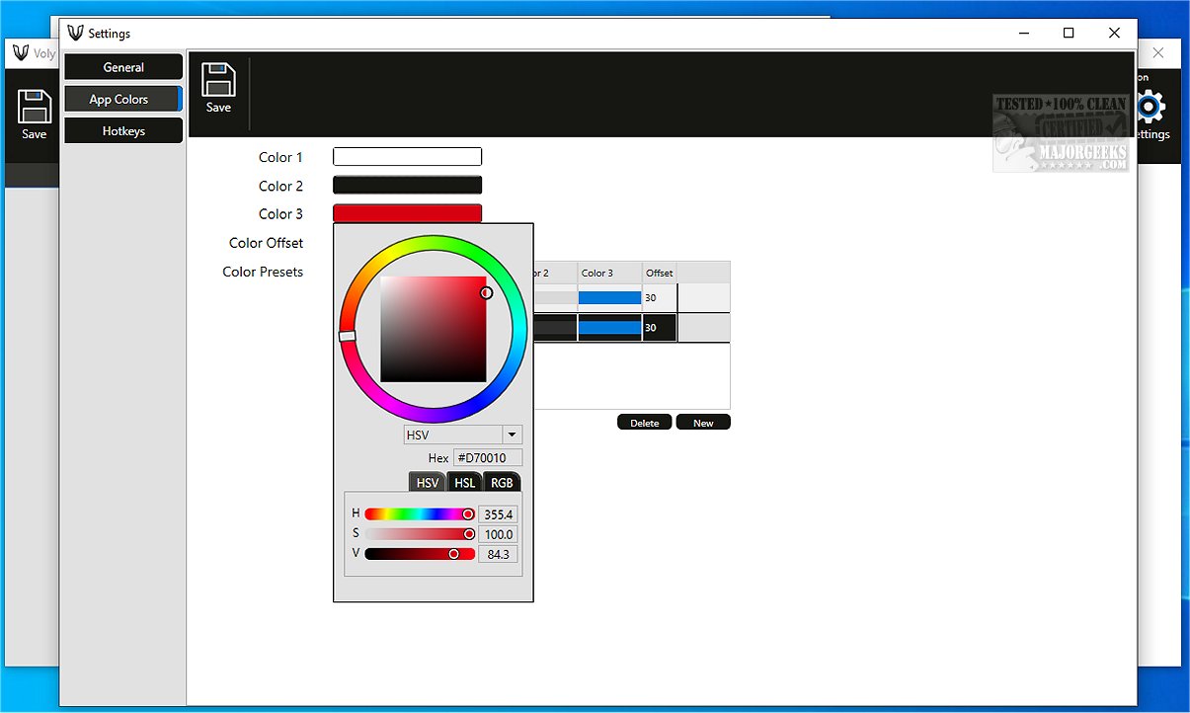Click the Color 2 black swatch

tap(407, 185)
